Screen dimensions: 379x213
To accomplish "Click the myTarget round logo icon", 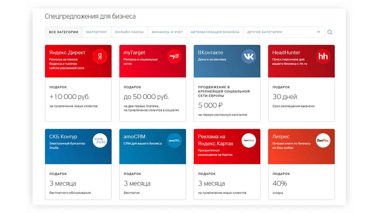I will [x=174, y=57].
